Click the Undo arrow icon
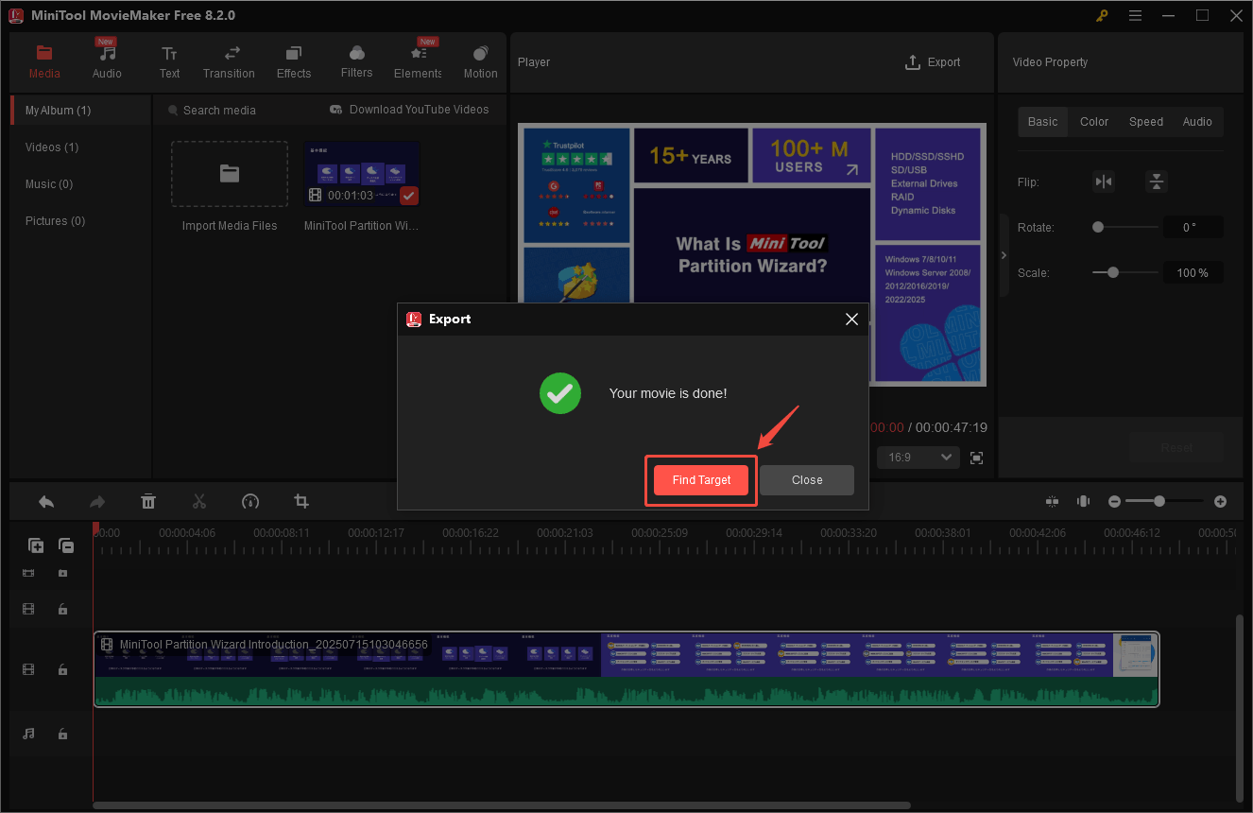Image resolution: width=1253 pixels, height=813 pixels. point(46,501)
